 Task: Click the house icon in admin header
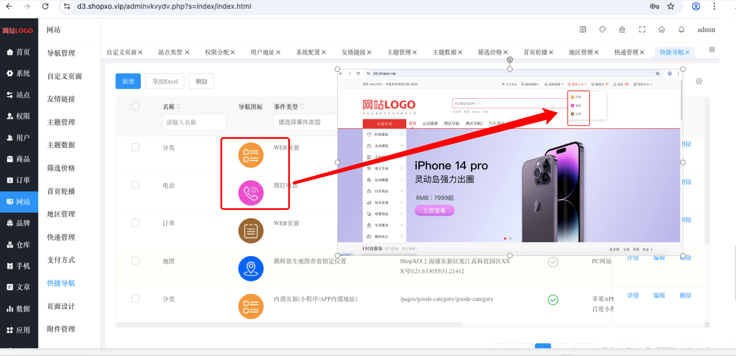click(x=661, y=29)
